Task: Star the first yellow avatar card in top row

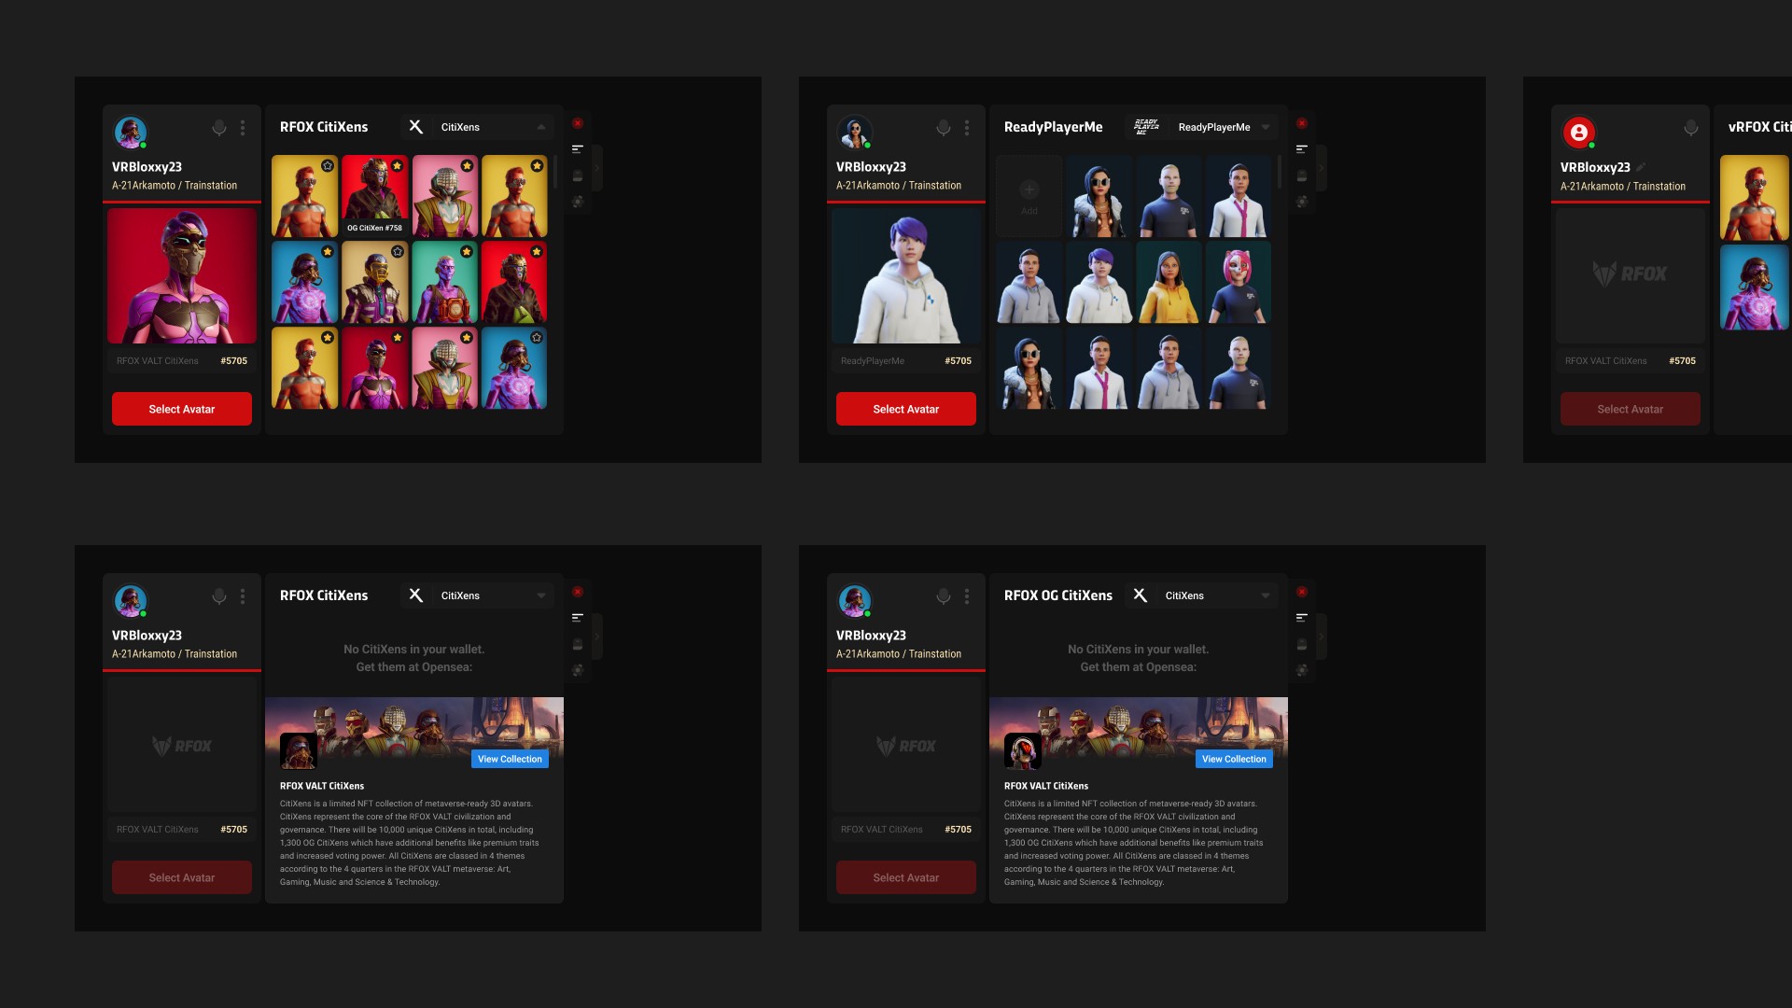Action: 328,166
